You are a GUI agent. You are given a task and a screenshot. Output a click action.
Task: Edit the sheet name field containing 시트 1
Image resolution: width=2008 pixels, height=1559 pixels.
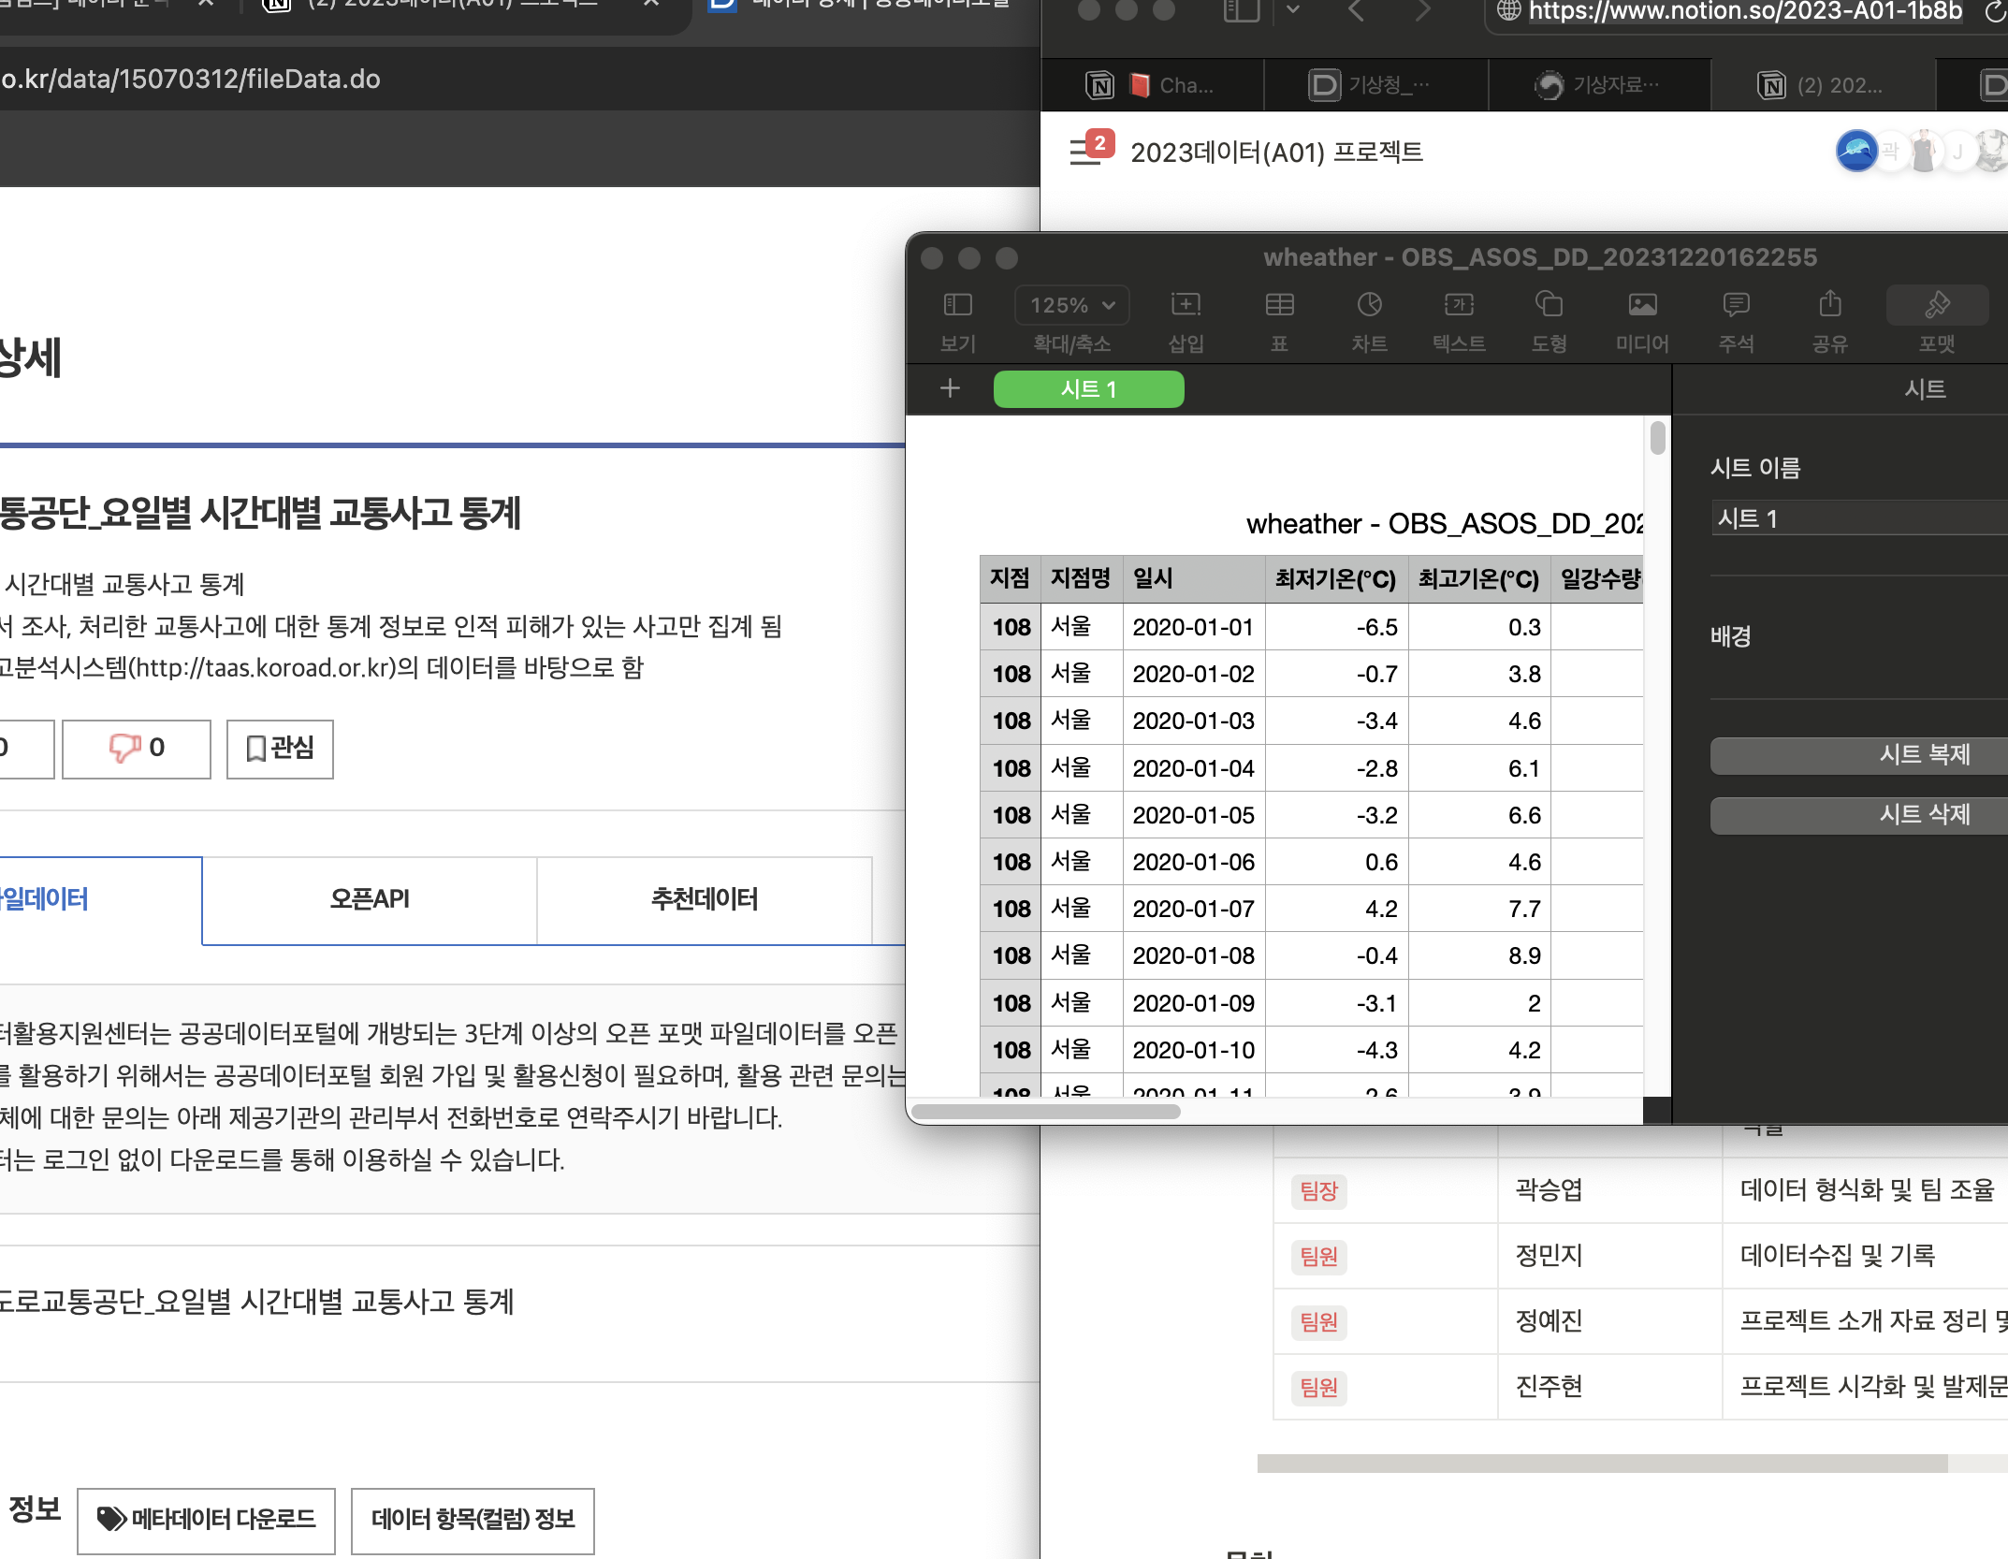(x=1859, y=517)
